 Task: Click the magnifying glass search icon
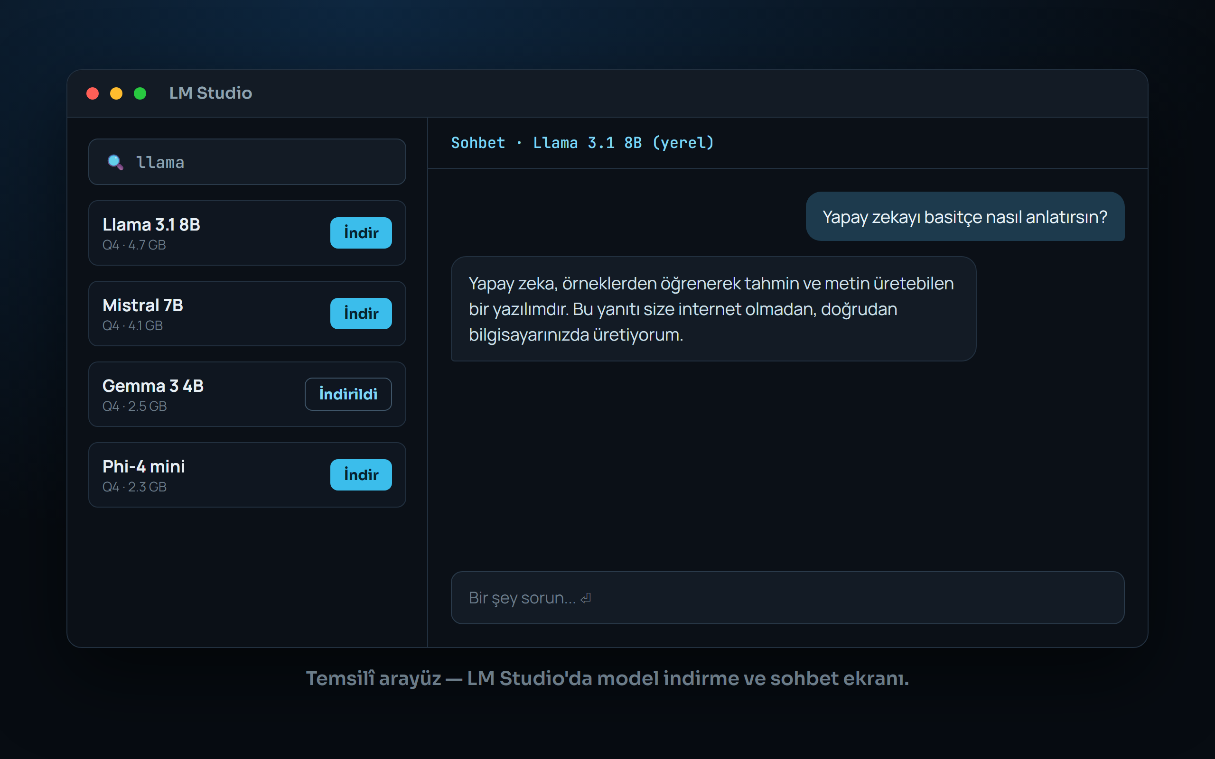tap(115, 162)
